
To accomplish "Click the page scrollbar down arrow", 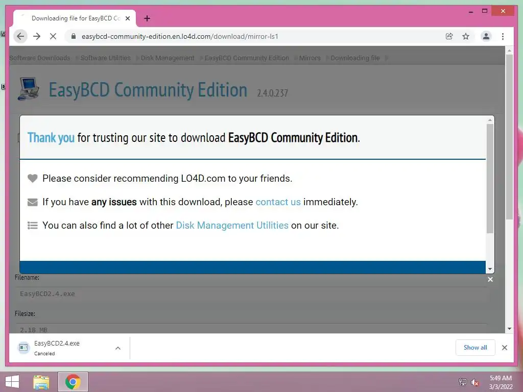I will (509, 329).
